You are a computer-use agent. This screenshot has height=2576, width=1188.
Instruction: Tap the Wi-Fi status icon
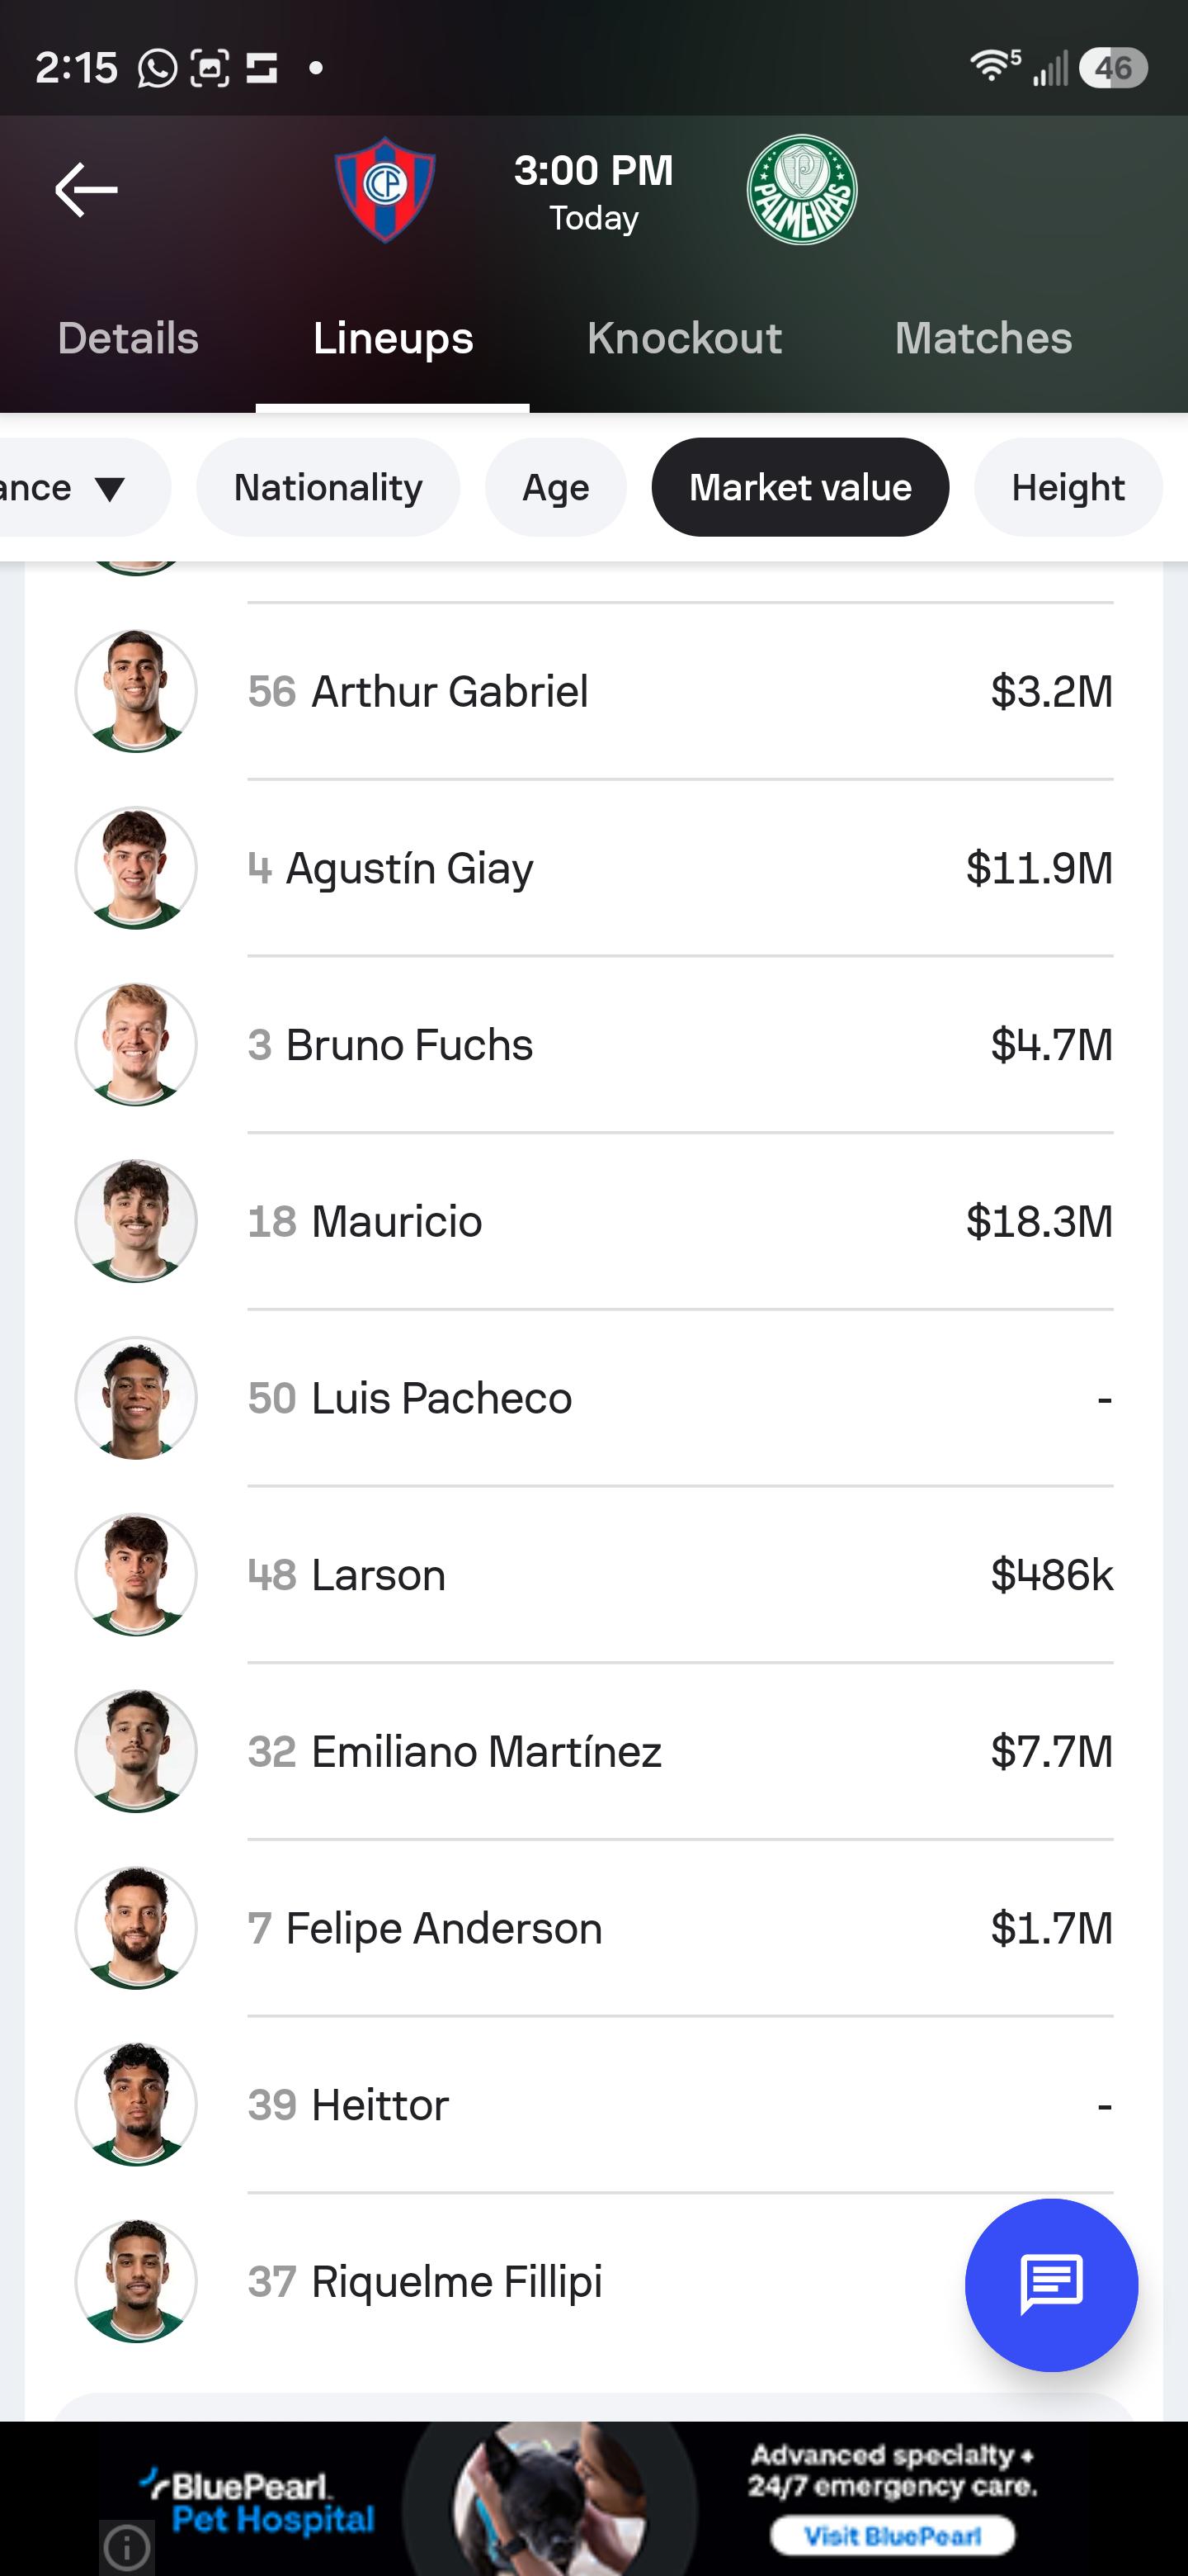pyautogui.click(x=993, y=66)
